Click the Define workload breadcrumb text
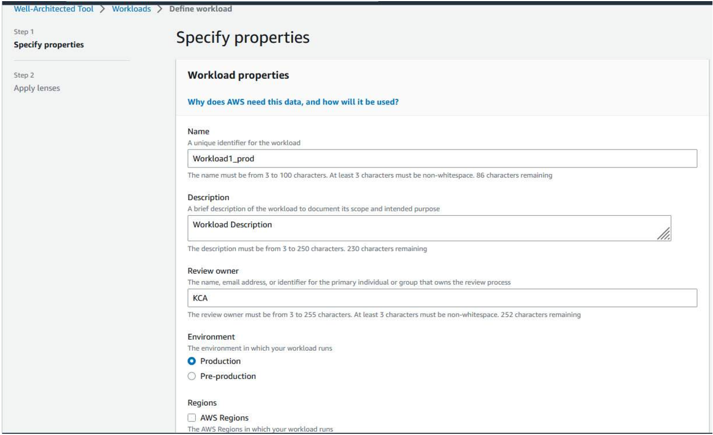 (x=201, y=9)
